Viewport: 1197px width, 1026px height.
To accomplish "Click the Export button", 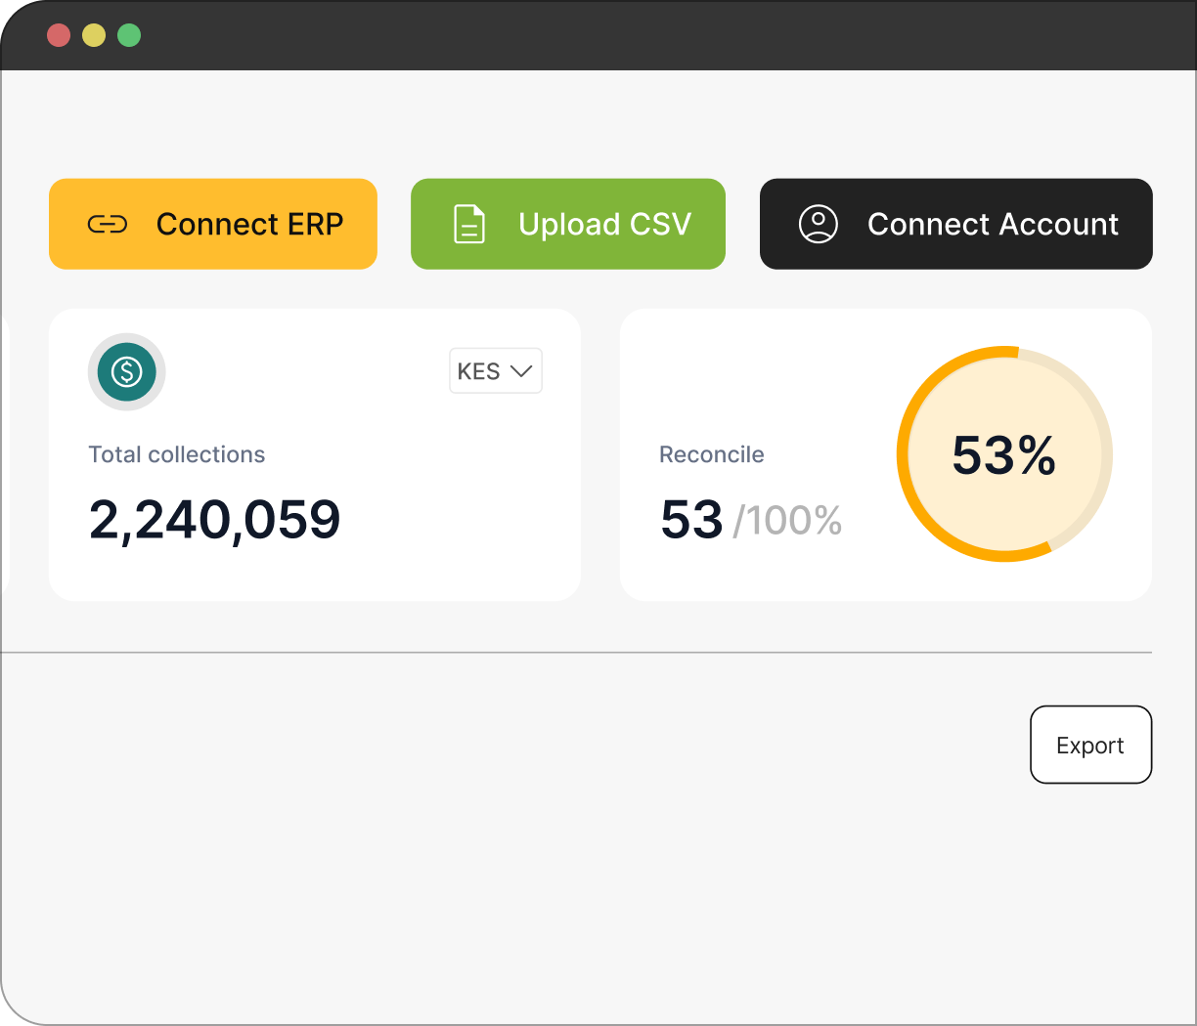I will [1091, 745].
